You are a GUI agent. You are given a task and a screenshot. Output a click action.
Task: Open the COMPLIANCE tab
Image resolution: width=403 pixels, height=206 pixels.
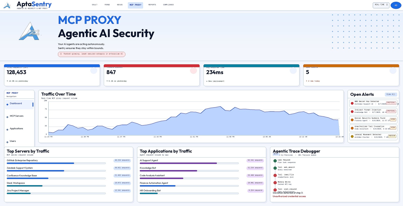[168, 5]
